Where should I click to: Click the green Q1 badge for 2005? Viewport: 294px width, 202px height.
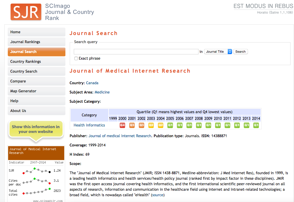tap(170, 125)
